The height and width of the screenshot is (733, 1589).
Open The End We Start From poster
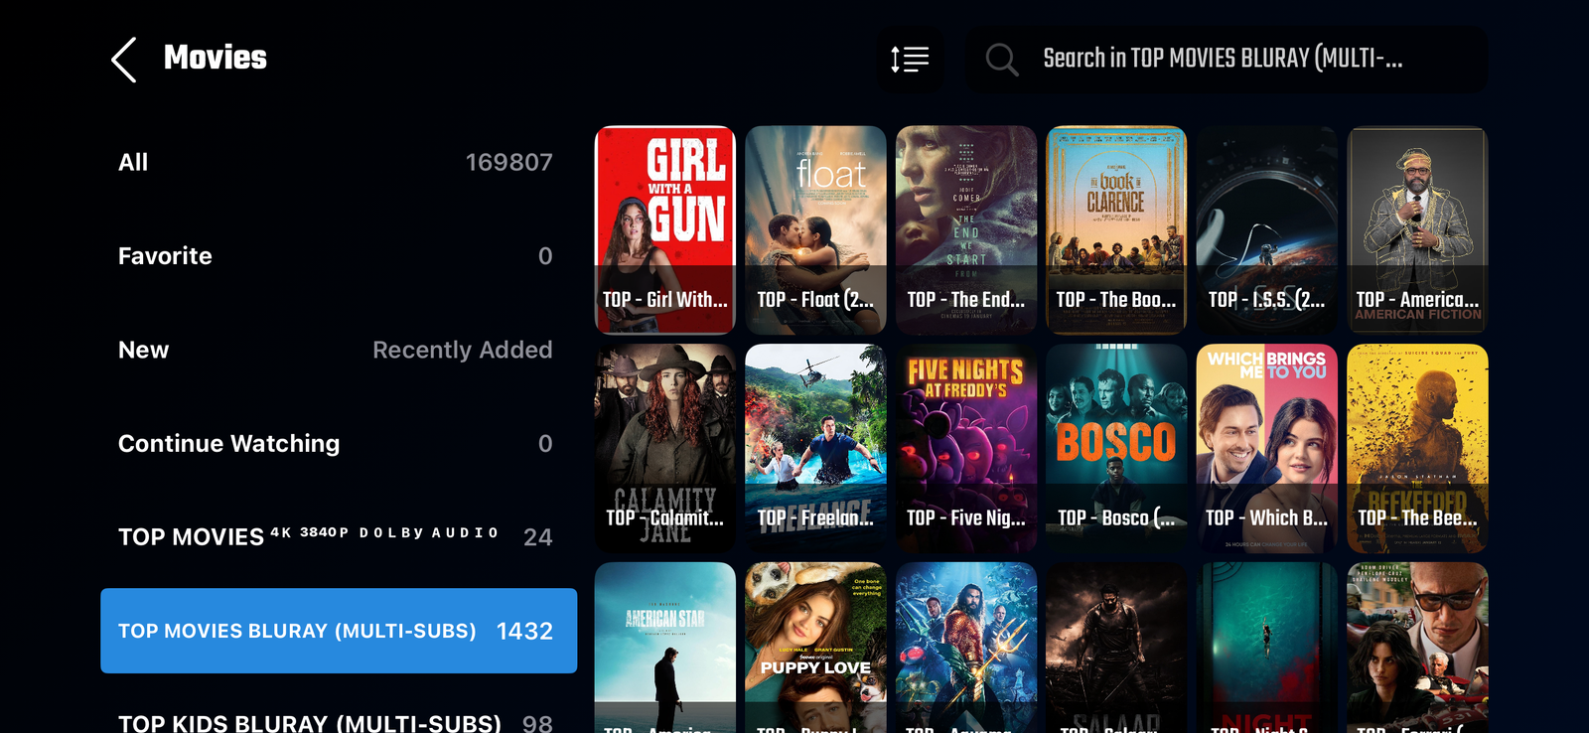point(966,229)
